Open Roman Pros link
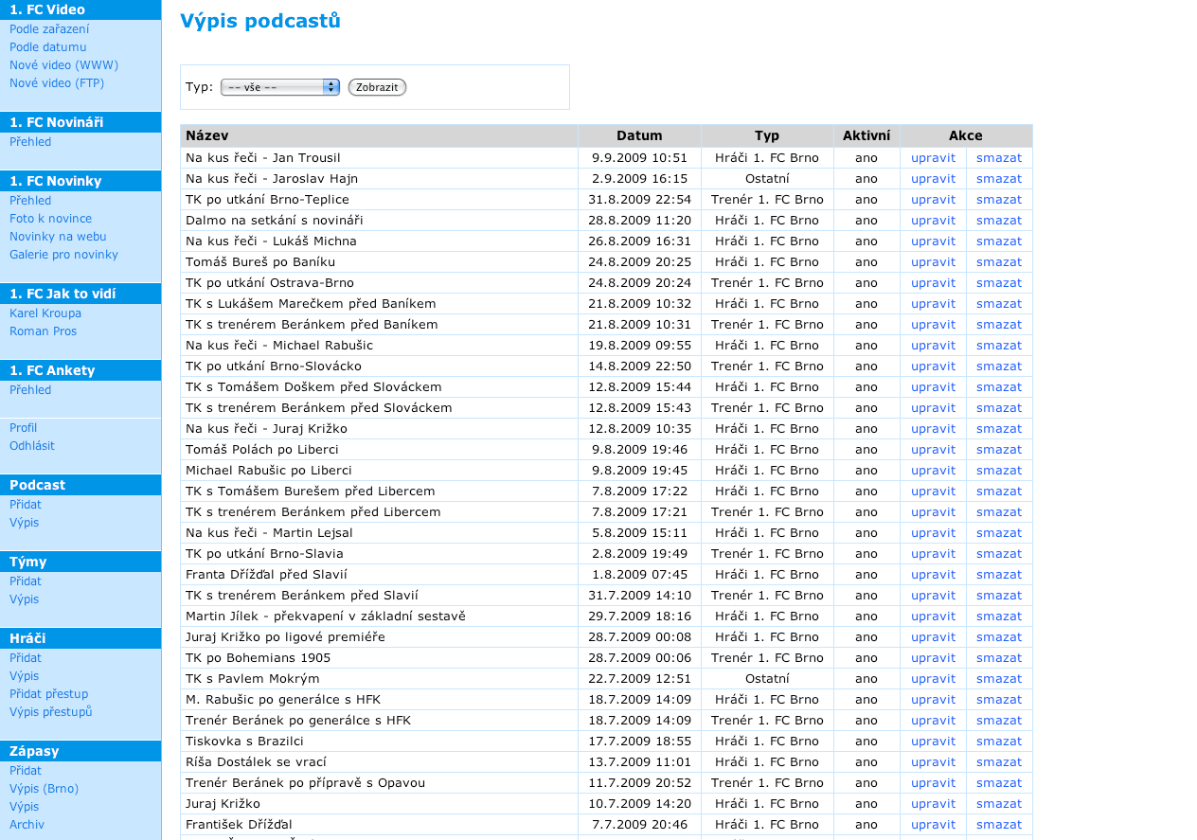This screenshot has height=840, width=1197. point(43,331)
